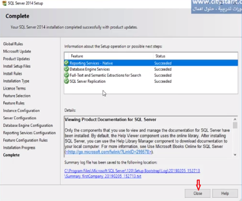
Task: Click Succeeded status for SQL Server Replication
Action: 163,81
